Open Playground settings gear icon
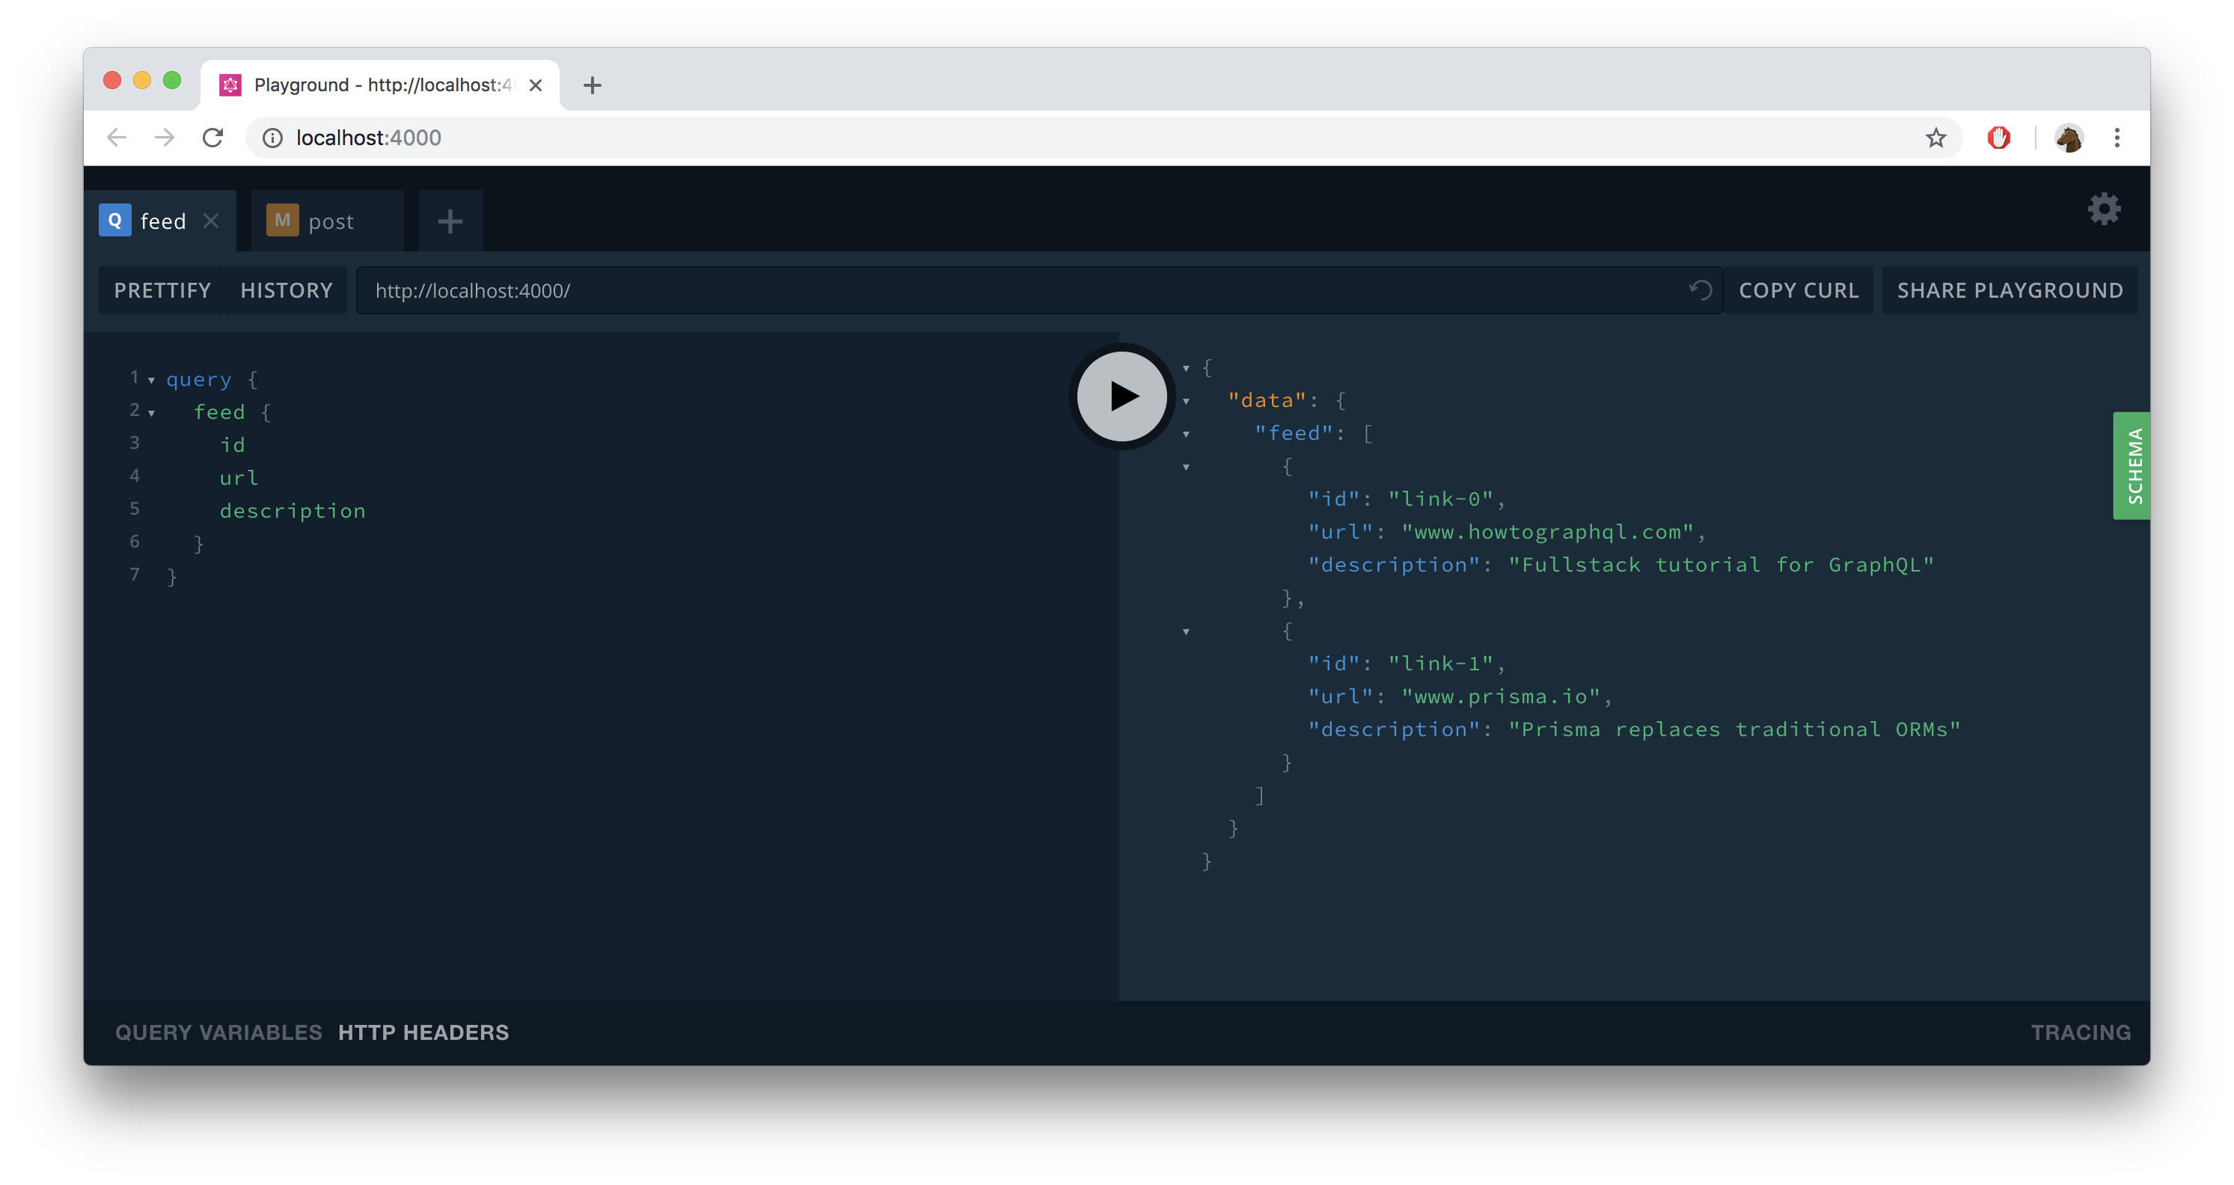The width and height of the screenshot is (2234, 1185). coord(2103,209)
